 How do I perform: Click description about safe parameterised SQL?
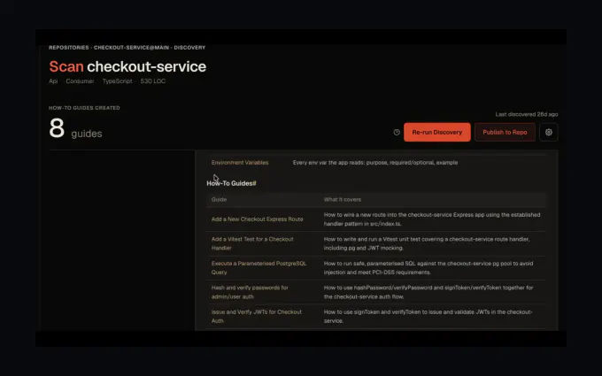pos(428,268)
